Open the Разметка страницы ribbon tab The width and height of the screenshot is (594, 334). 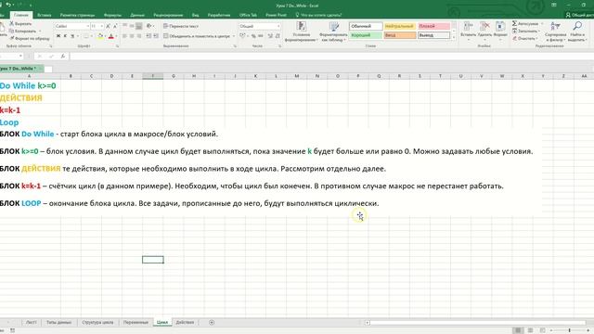77,15
